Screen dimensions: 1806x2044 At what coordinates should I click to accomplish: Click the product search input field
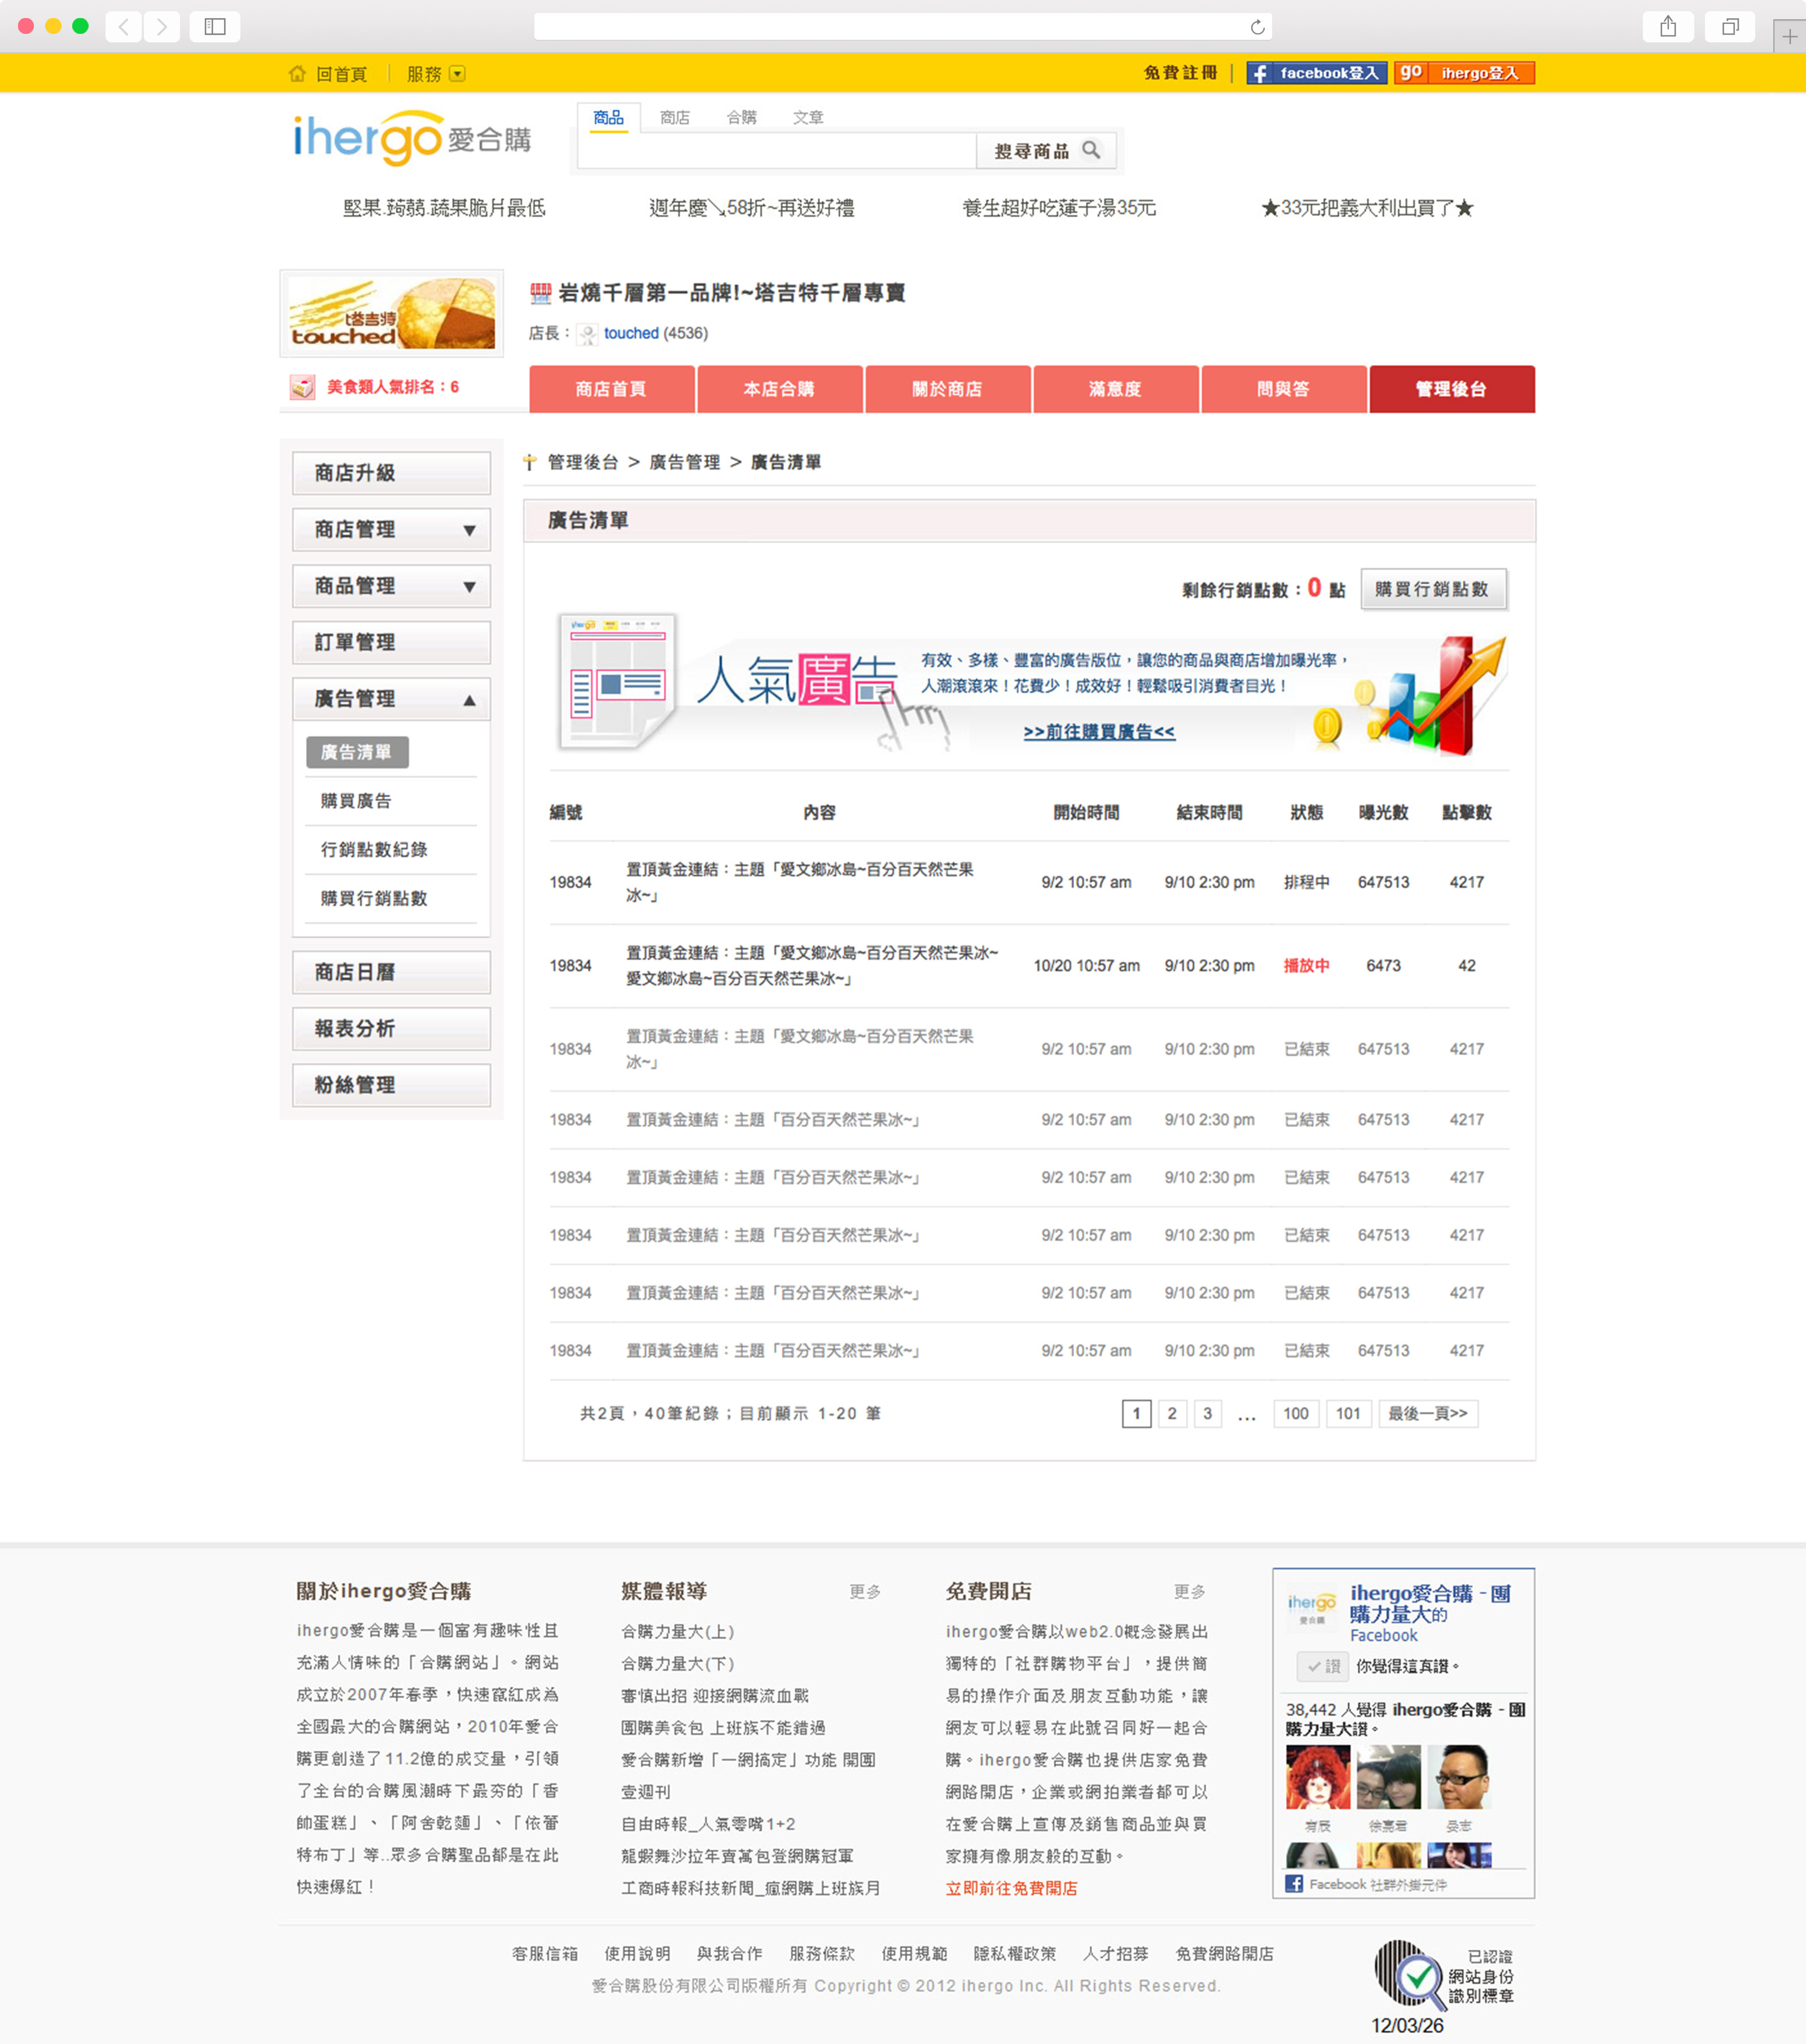click(x=777, y=150)
